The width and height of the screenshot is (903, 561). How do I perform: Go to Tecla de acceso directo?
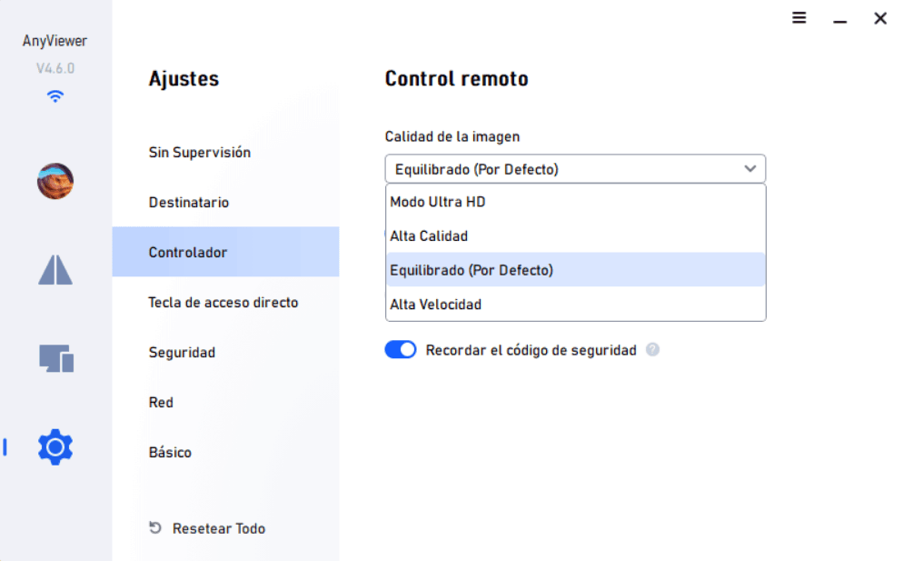(x=225, y=302)
